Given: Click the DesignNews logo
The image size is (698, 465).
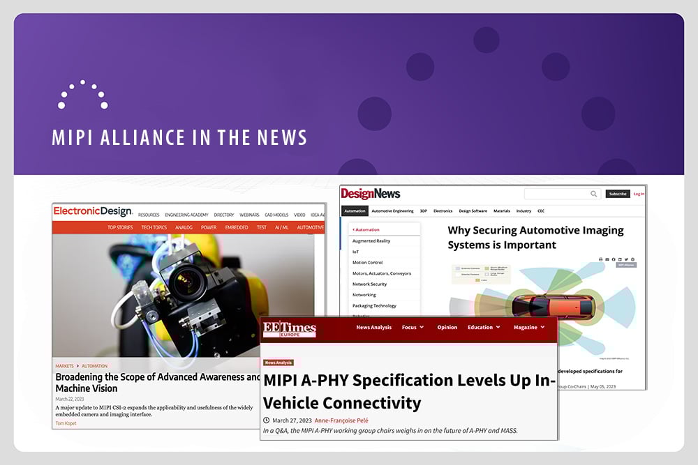Looking at the screenshot, I should click(x=371, y=194).
